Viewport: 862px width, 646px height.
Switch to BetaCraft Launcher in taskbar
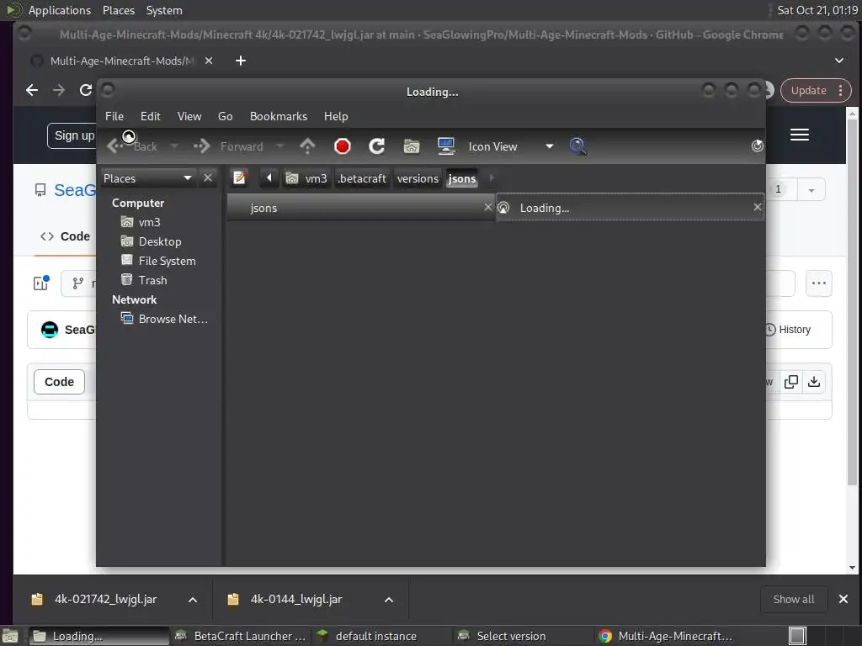click(x=240, y=636)
